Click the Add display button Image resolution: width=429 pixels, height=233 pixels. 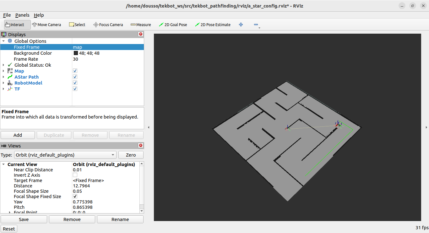tap(18, 135)
